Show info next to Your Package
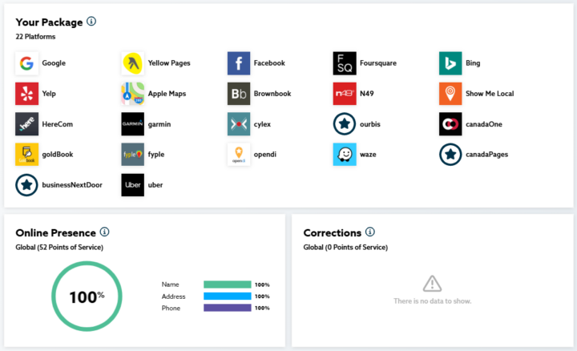Image resolution: width=577 pixels, height=351 pixels. [91, 22]
